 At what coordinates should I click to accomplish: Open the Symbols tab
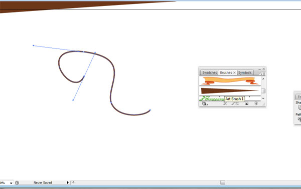245,72
